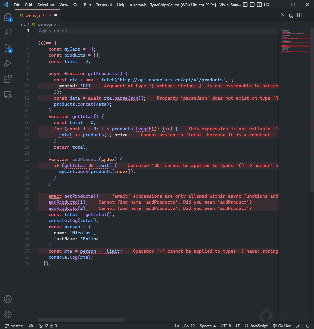
Task: Open Manage gear settings menu
Action: pos(8,314)
